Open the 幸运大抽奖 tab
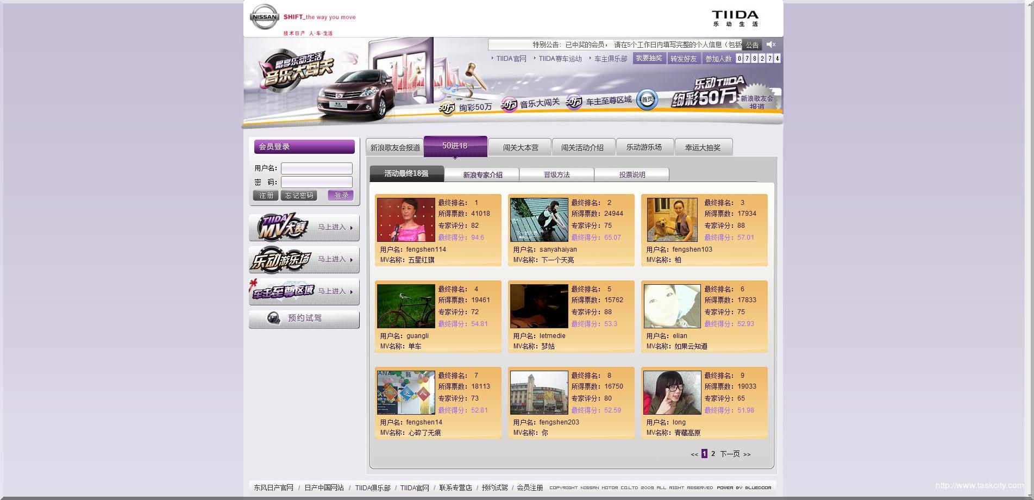 pyautogui.click(x=703, y=147)
